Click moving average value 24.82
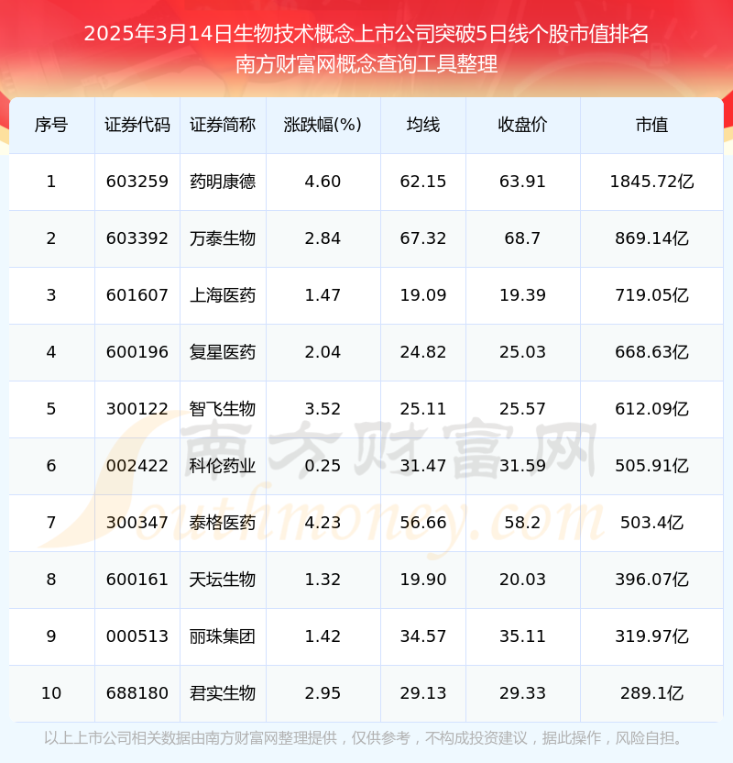 coord(423,352)
